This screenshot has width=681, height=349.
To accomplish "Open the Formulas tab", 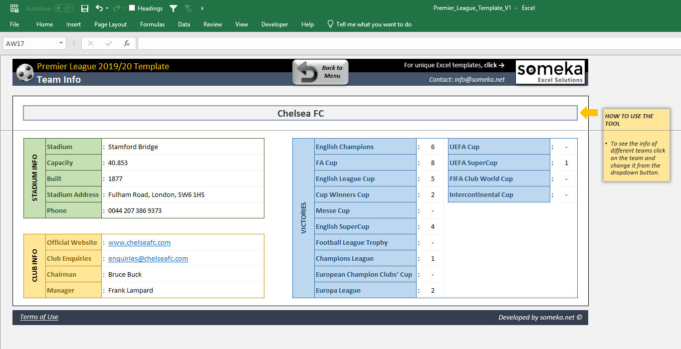I will point(152,24).
